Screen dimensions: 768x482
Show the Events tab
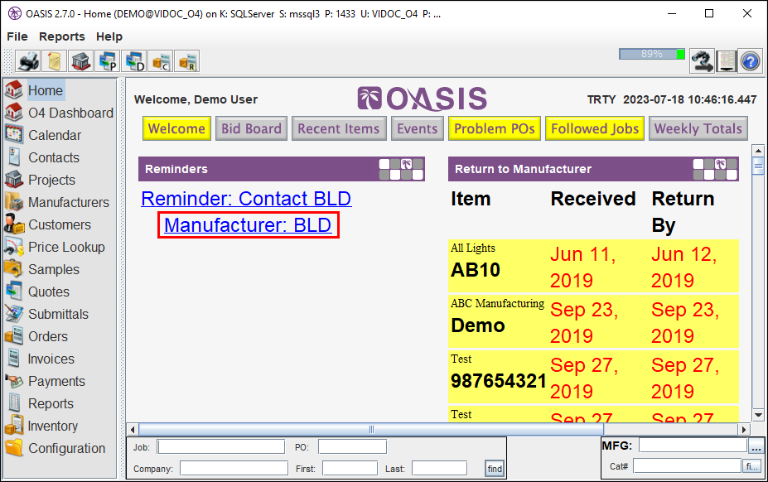pos(418,128)
